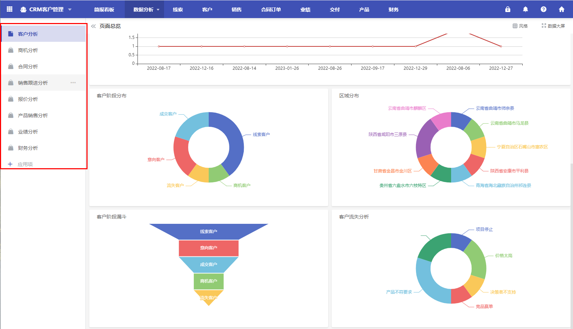Click the lock icon in top bar

508,9
